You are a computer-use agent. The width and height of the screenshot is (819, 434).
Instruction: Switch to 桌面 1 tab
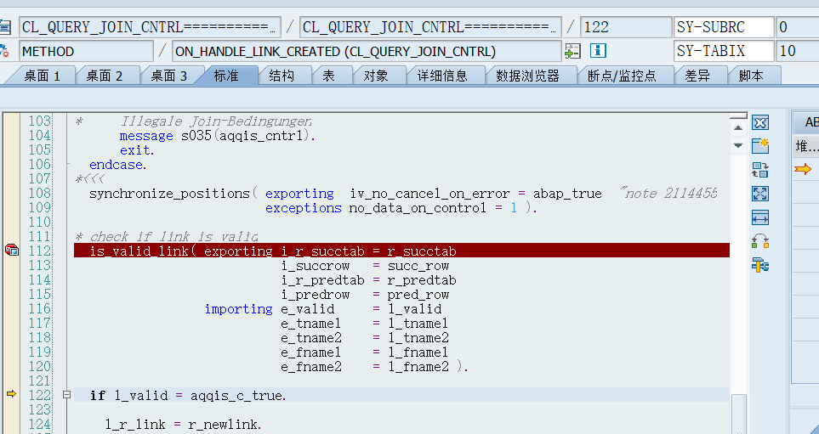(42, 76)
